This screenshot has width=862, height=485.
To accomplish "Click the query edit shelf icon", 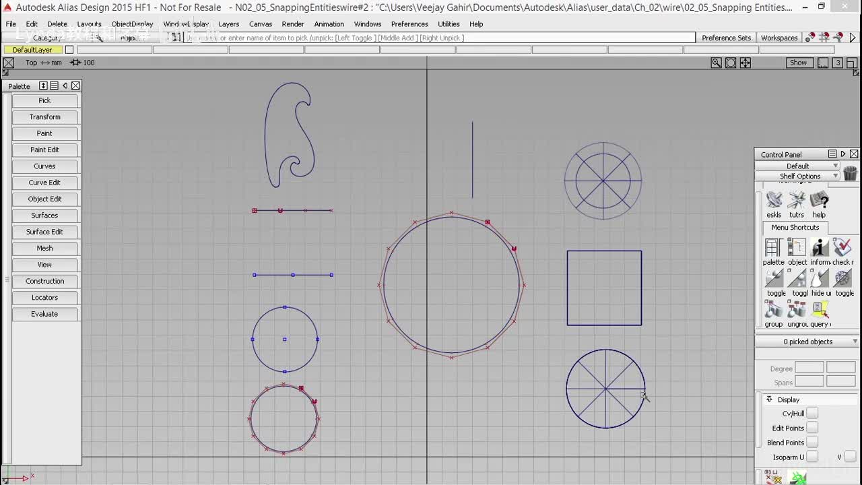I will 820,310.
